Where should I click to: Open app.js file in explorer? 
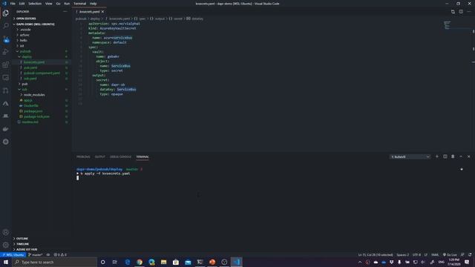pyautogui.click(x=28, y=100)
